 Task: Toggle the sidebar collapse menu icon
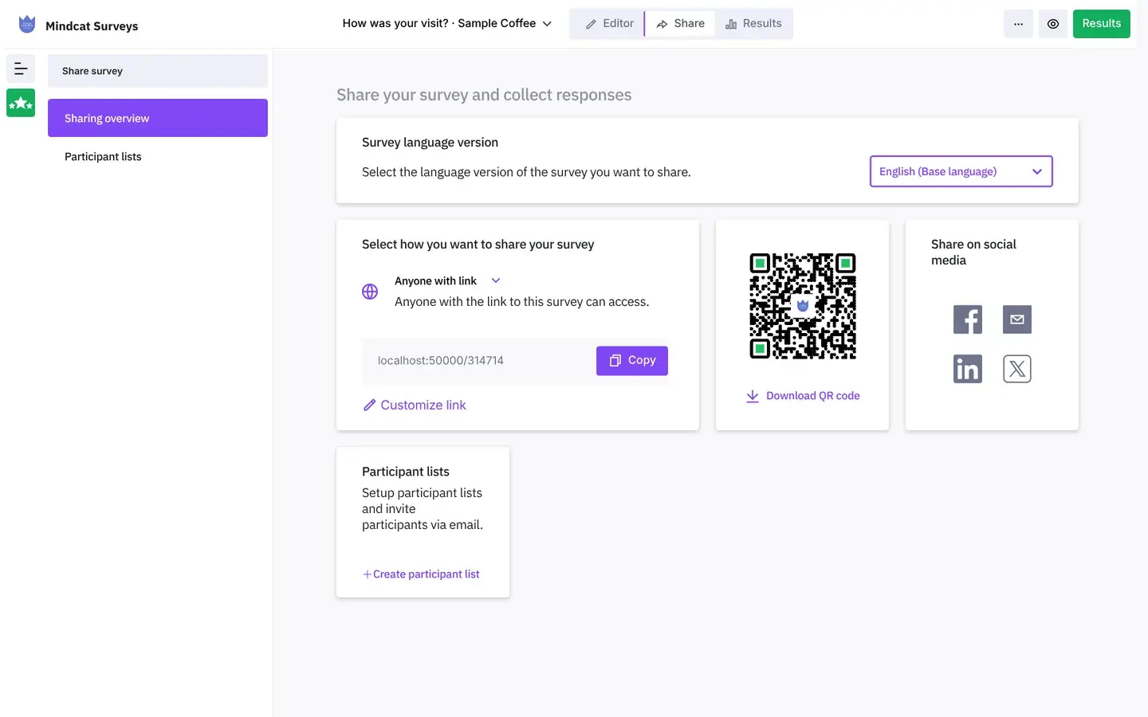pyautogui.click(x=21, y=69)
